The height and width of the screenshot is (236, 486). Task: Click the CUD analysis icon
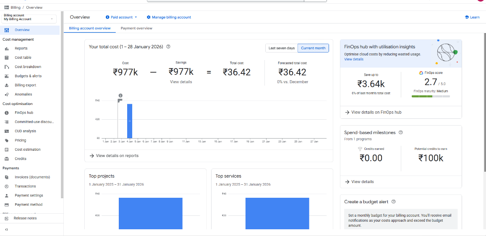click(x=7, y=131)
